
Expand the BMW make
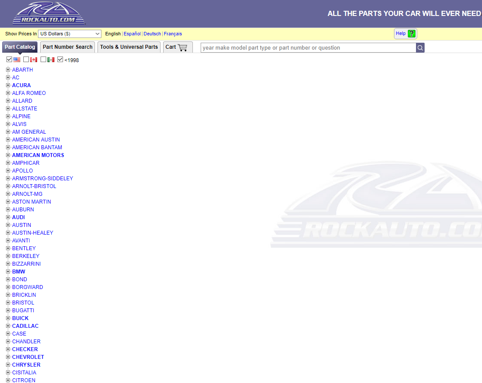pos(8,272)
